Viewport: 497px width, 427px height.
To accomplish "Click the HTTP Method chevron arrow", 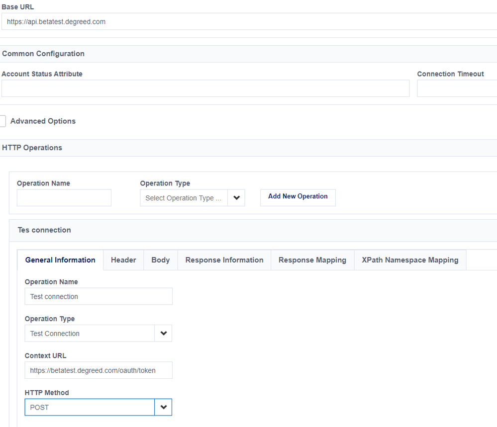I will pos(163,407).
